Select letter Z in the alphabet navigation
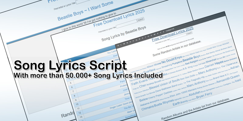Image resolution: width=243 pixels, height=121 pixels. click(163, 32)
